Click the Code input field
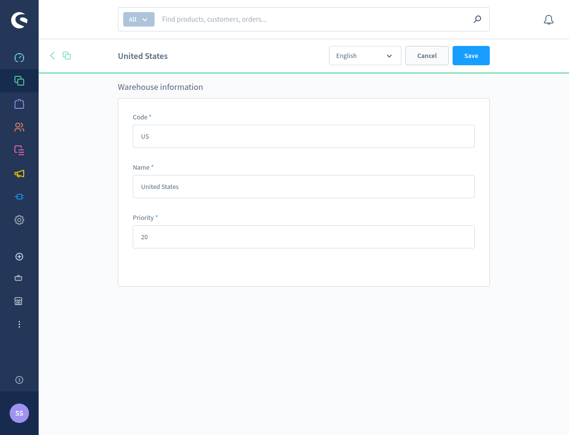 [x=304, y=136]
